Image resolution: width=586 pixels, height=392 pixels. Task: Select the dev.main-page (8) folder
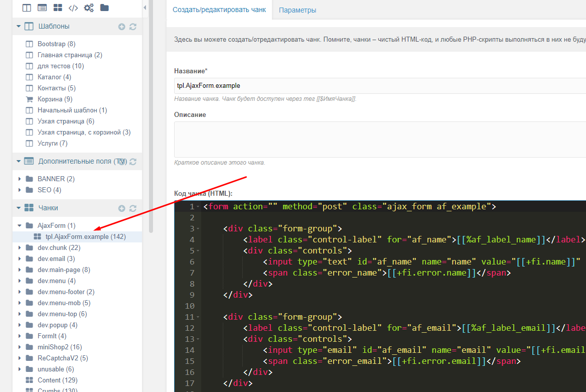(x=64, y=270)
